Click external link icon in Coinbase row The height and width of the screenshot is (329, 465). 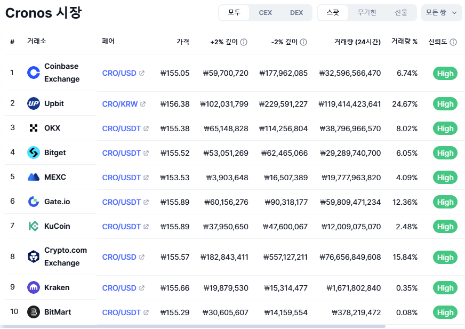142,73
